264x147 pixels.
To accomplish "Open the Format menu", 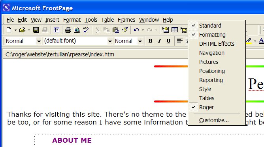I will 72,20.
